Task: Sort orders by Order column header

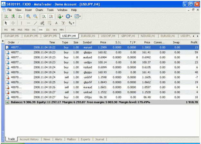Action: pyautogui.click(x=14, y=43)
